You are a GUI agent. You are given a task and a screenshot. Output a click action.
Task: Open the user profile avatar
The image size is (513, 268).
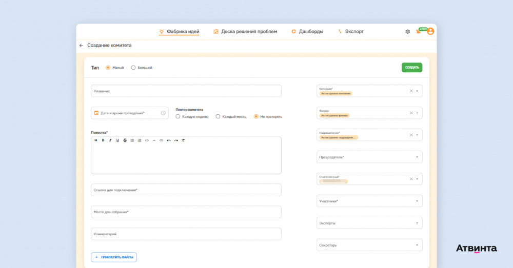[430, 31]
